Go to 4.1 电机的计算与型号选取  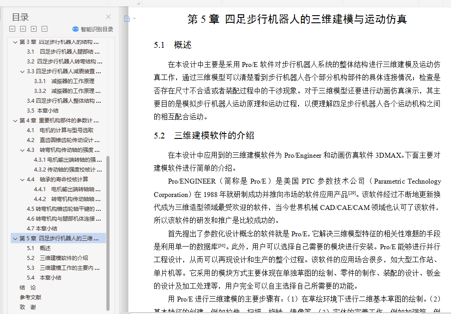pos(60,130)
